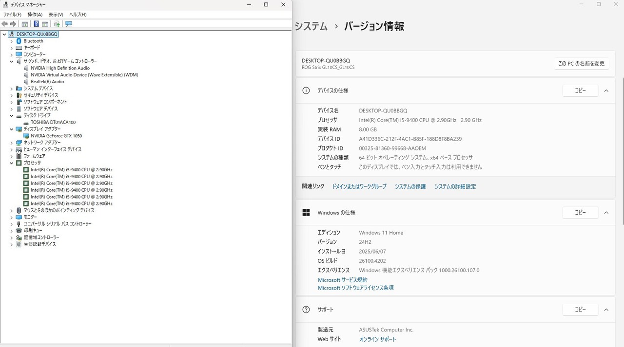624x347 pixels.
Task: Copy Windows specifications with the コピー button
Action: (580, 213)
